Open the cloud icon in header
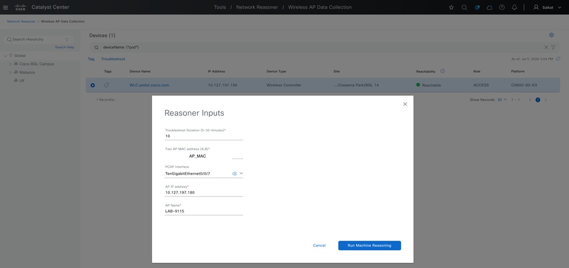 click(489, 7)
